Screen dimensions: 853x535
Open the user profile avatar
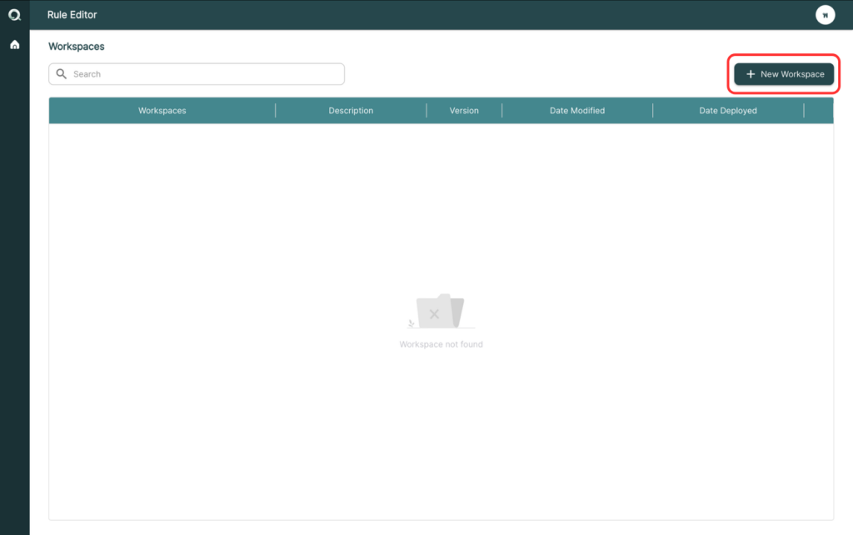pos(825,15)
